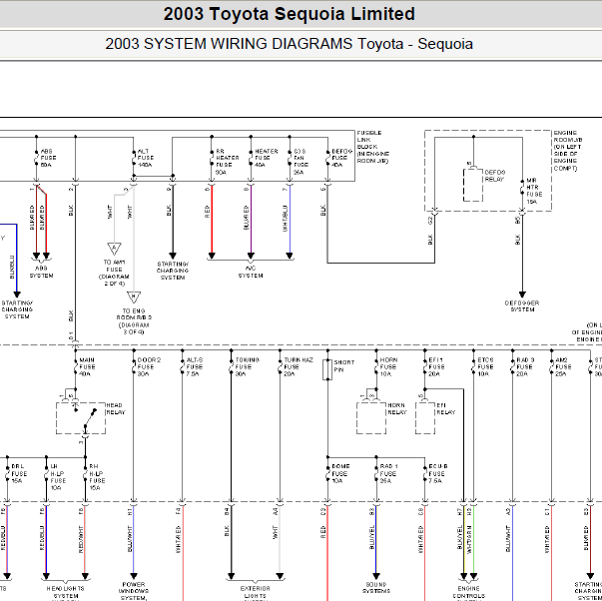Select the RAD 3 FUSE 20A label
The height and width of the screenshot is (601, 602).
click(525, 366)
